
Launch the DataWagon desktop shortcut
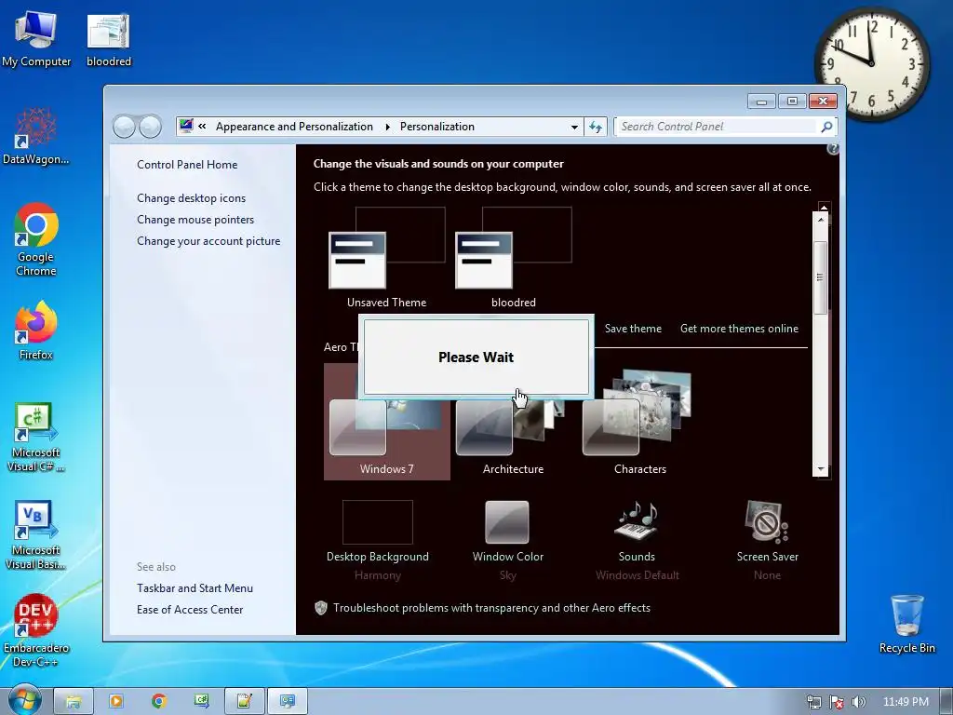point(36,136)
